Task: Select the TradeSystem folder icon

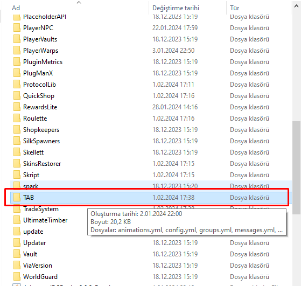Action: [x=17, y=209]
